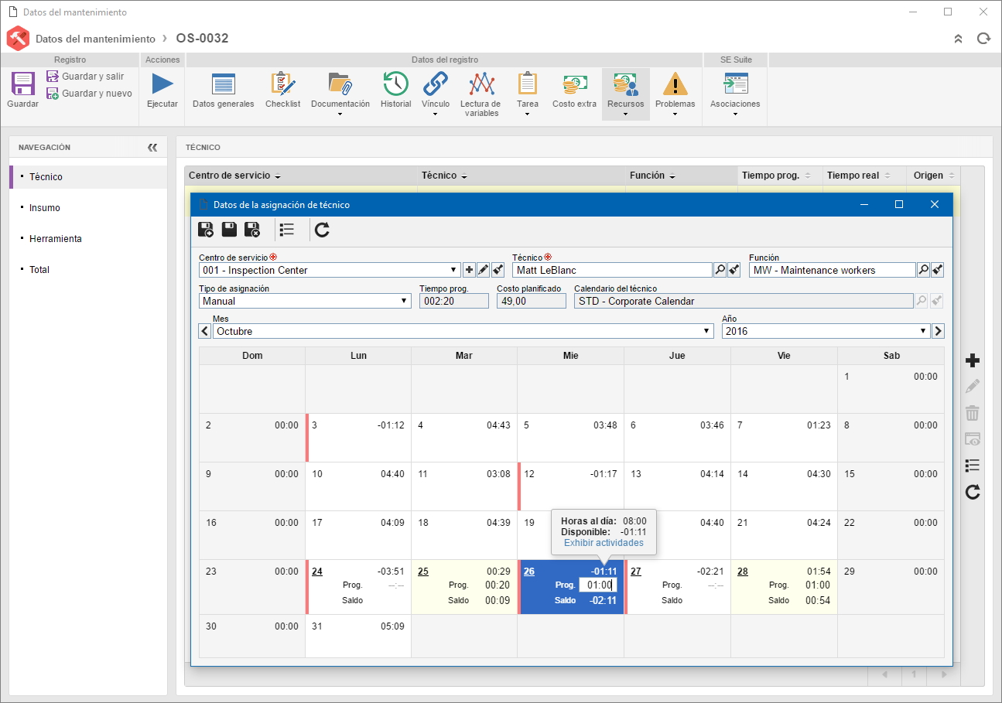Open the Asociaciones menu

coord(735,93)
